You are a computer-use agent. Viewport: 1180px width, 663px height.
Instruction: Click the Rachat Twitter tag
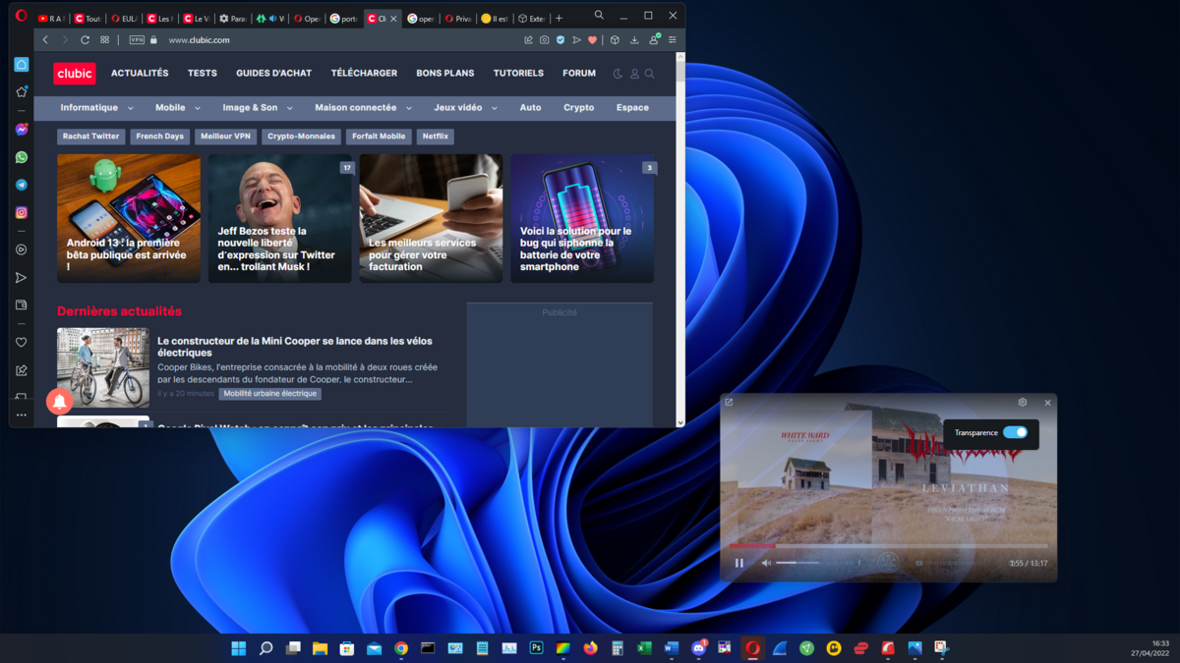pyautogui.click(x=91, y=137)
